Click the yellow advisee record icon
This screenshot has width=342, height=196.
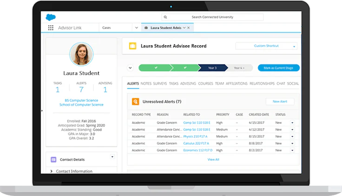132,46
